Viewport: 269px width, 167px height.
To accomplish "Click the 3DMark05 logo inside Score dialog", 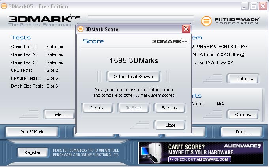I will click(170, 41).
